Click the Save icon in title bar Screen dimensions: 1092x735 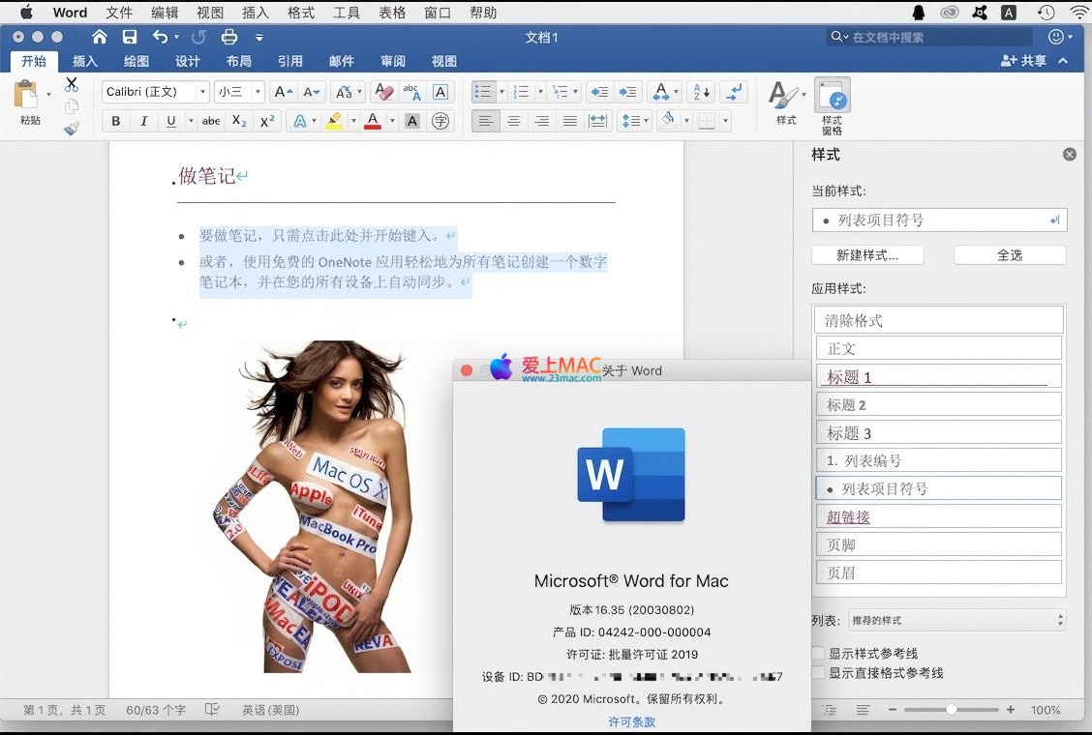[130, 37]
